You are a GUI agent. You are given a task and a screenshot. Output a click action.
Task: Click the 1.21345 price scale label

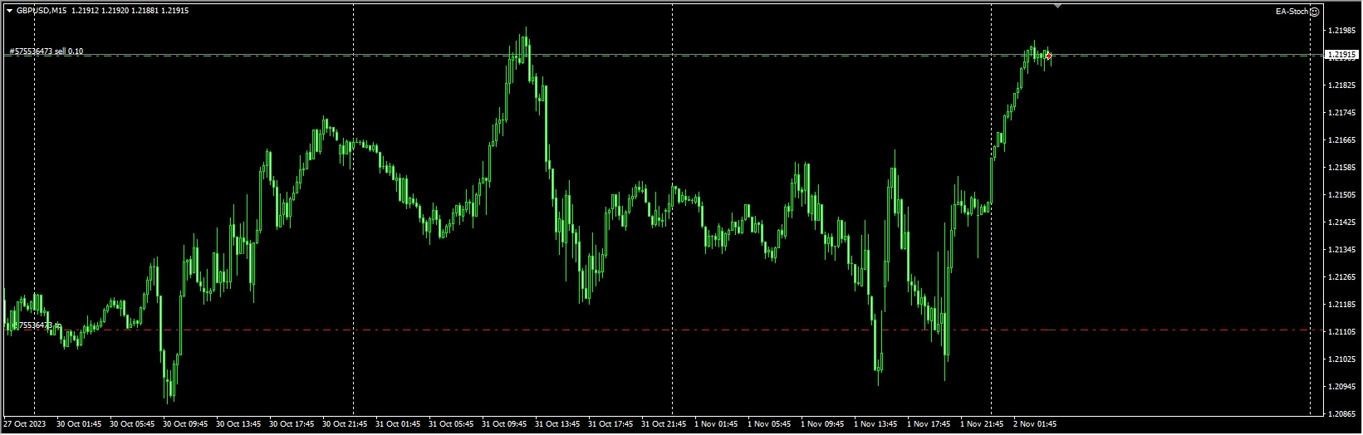[1341, 250]
